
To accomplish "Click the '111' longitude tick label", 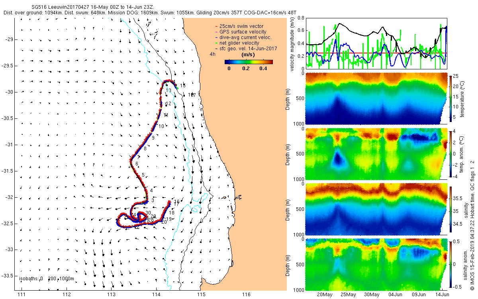I will point(22,295).
